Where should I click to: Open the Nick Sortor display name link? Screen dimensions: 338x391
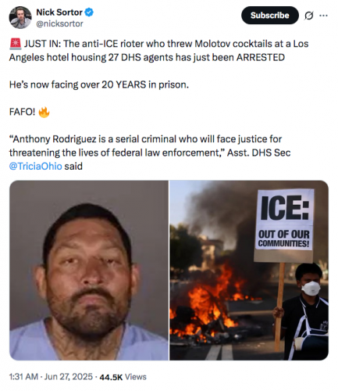point(59,12)
